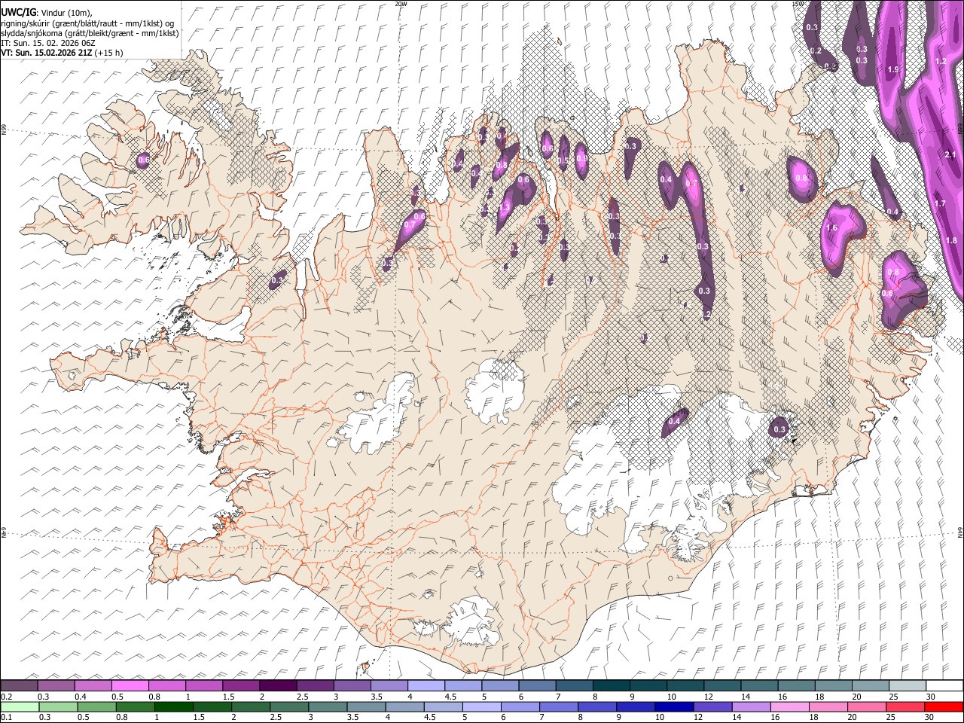Pick the dark navy blue swatch in rain legend
Screen dimensions: 964x723
[673, 707]
